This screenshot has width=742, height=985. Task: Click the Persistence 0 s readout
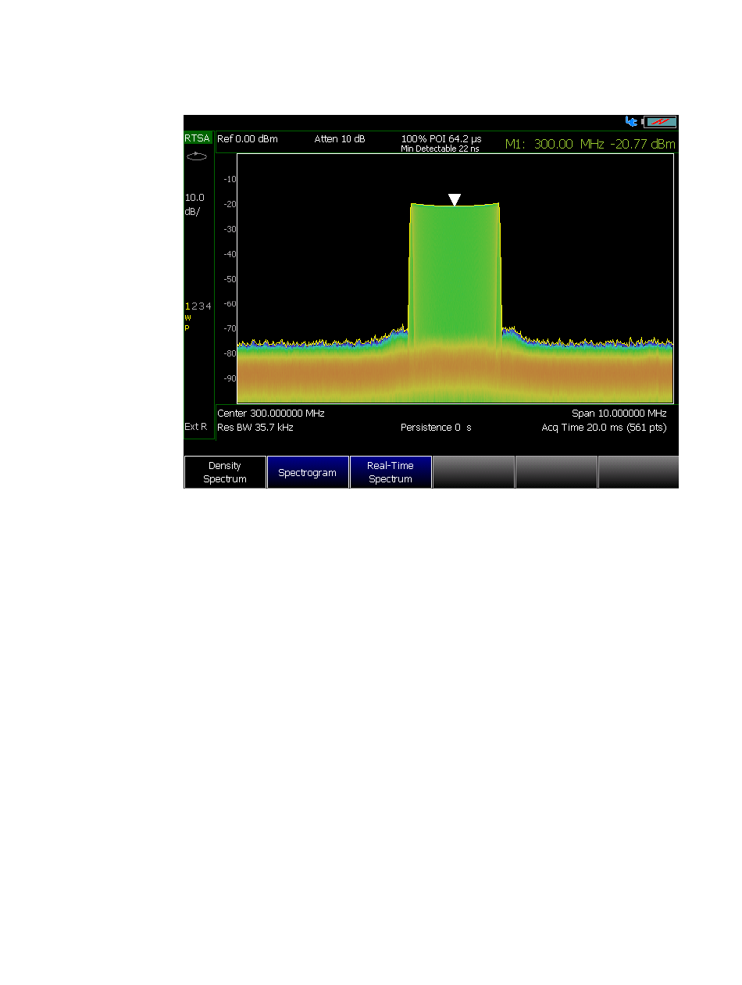click(436, 428)
